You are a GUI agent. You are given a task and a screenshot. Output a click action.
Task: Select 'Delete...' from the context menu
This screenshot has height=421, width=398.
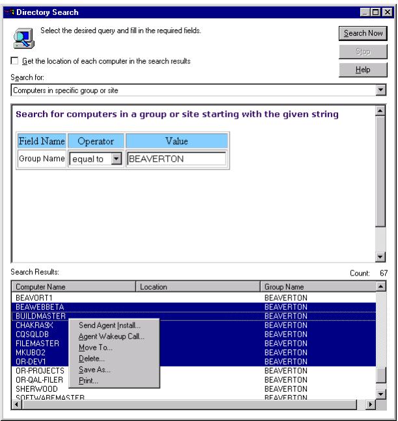coord(91,359)
